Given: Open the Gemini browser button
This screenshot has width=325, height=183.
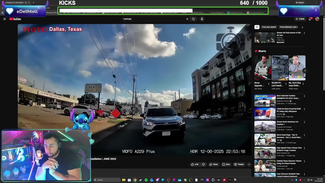Looking at the screenshot, I should tap(300, 3).
